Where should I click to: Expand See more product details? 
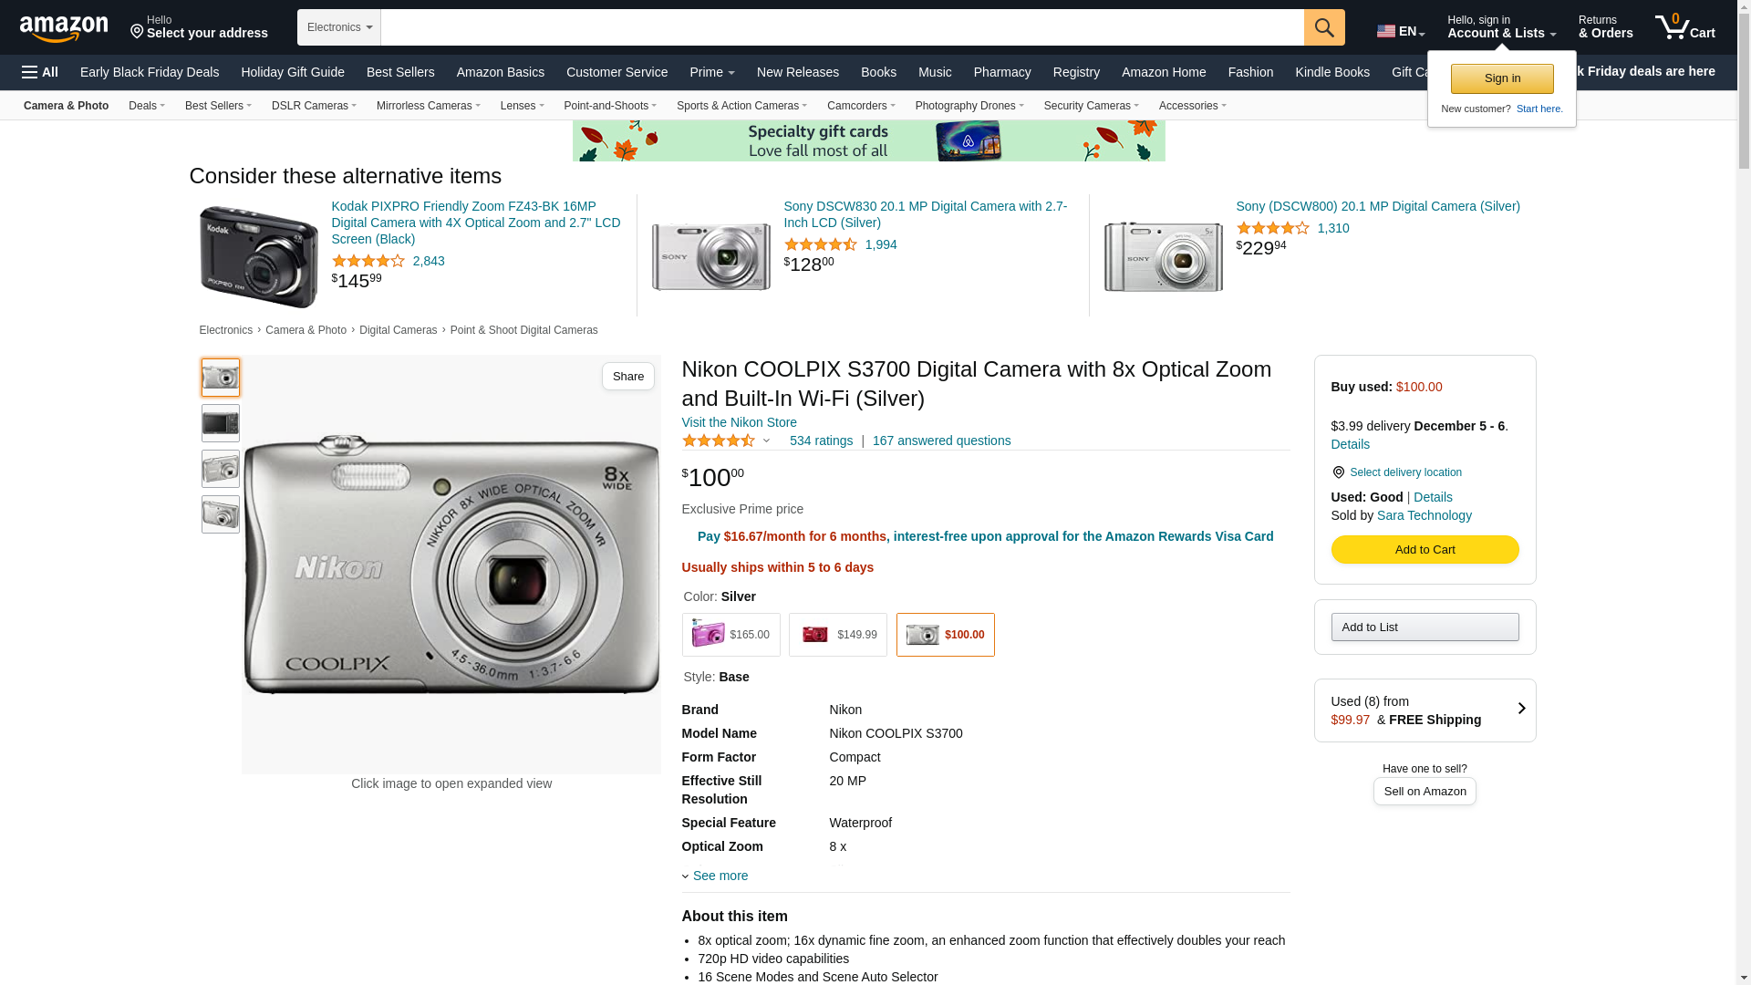(719, 876)
